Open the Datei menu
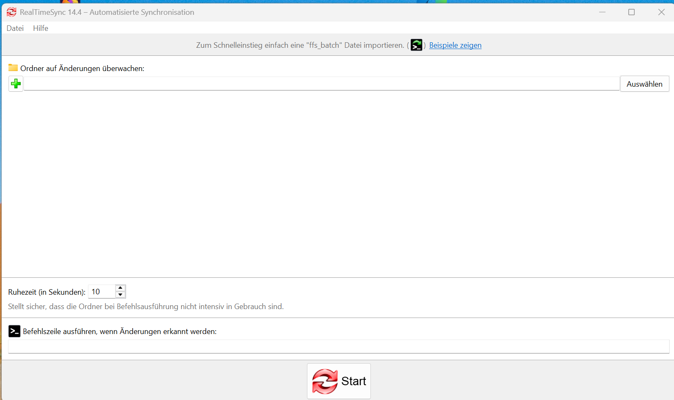 pyautogui.click(x=15, y=28)
